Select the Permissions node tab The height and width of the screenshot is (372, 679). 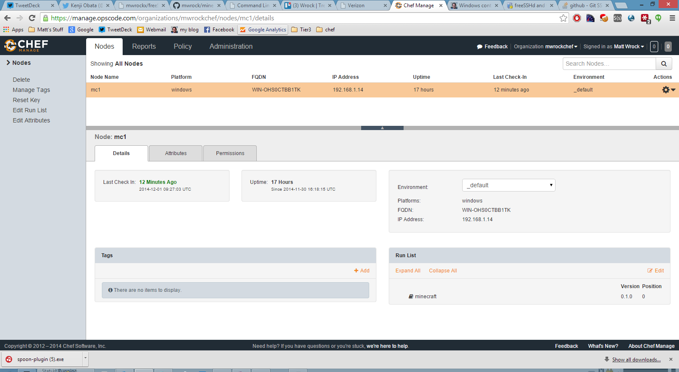230,153
